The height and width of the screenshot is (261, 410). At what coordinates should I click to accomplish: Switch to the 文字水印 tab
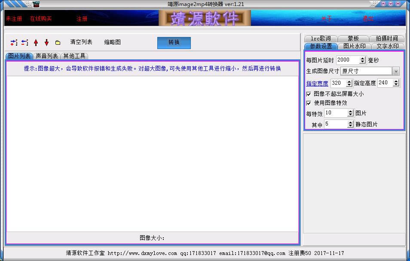click(388, 46)
